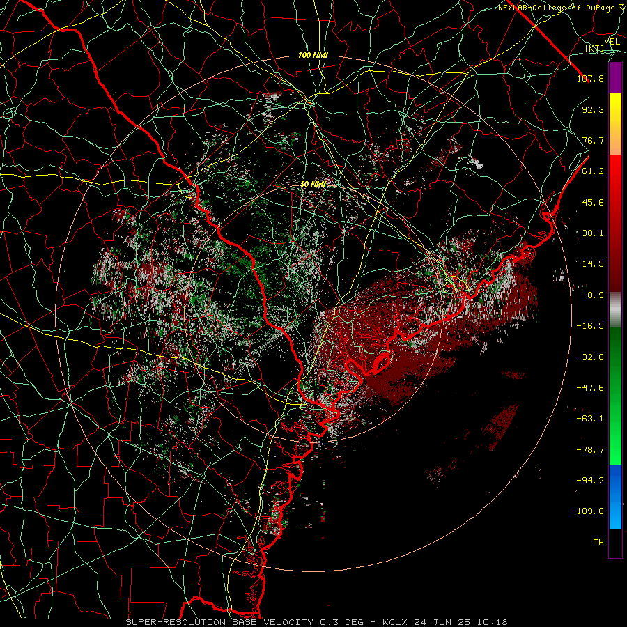Select the 14.5 velocity scale value
Image resolution: width=627 pixels, height=627 pixels.
[x=593, y=264]
